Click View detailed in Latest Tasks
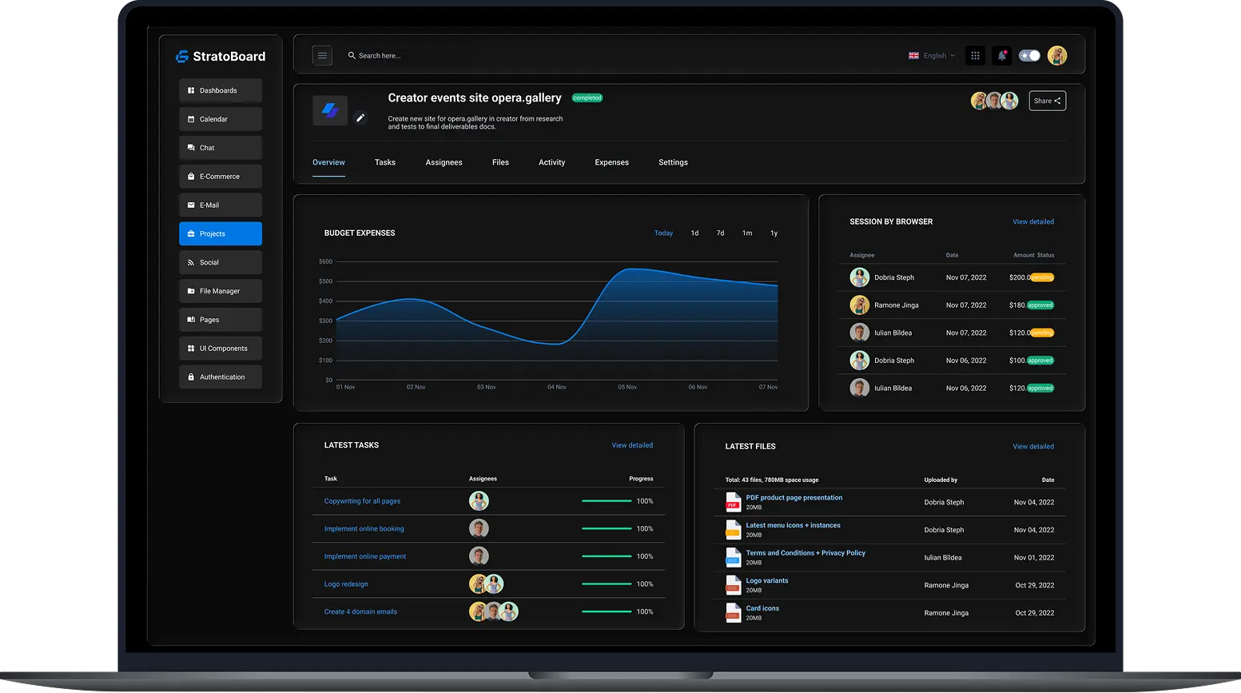 click(632, 445)
